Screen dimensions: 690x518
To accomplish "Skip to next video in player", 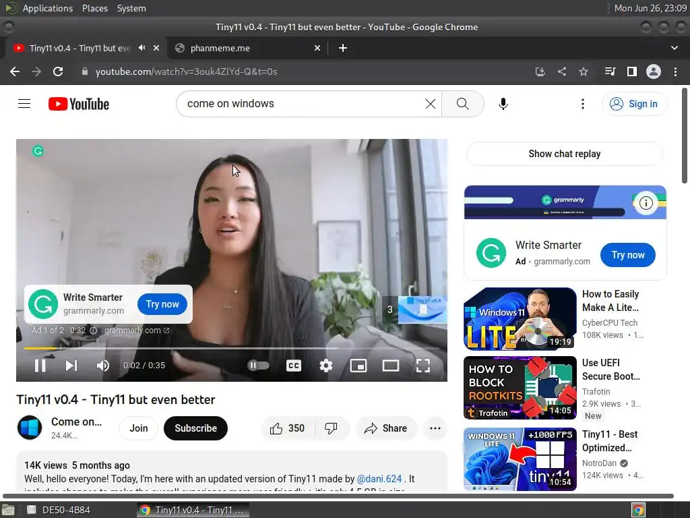I will [71, 366].
